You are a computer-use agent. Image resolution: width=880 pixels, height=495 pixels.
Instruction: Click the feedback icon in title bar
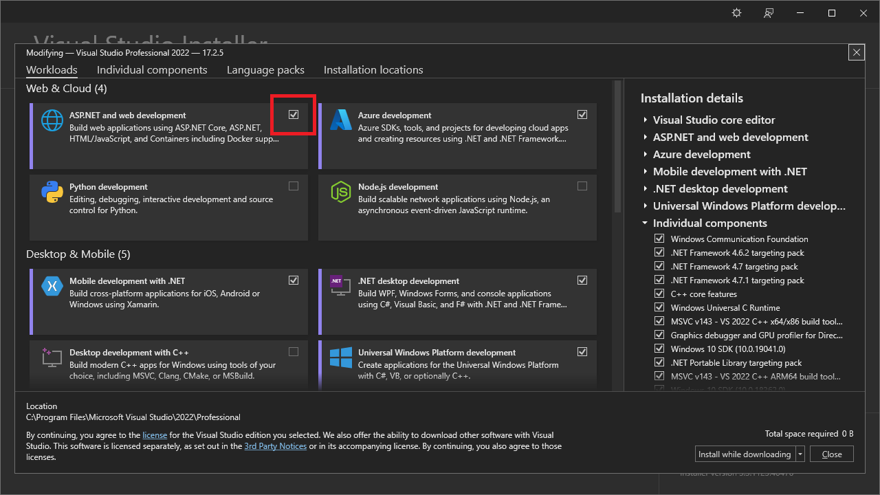click(x=769, y=13)
